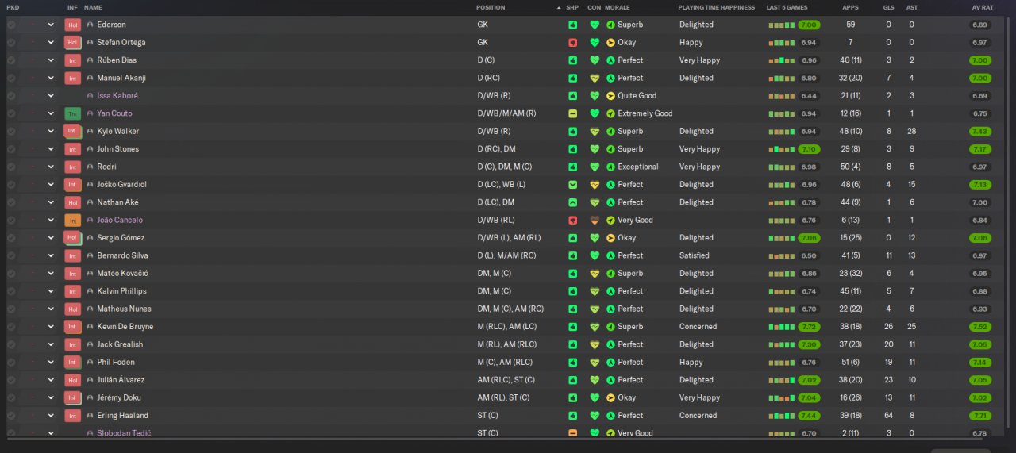Click Ederson's 'Hol' info badge
This screenshot has height=453, width=1016.
tap(73, 25)
